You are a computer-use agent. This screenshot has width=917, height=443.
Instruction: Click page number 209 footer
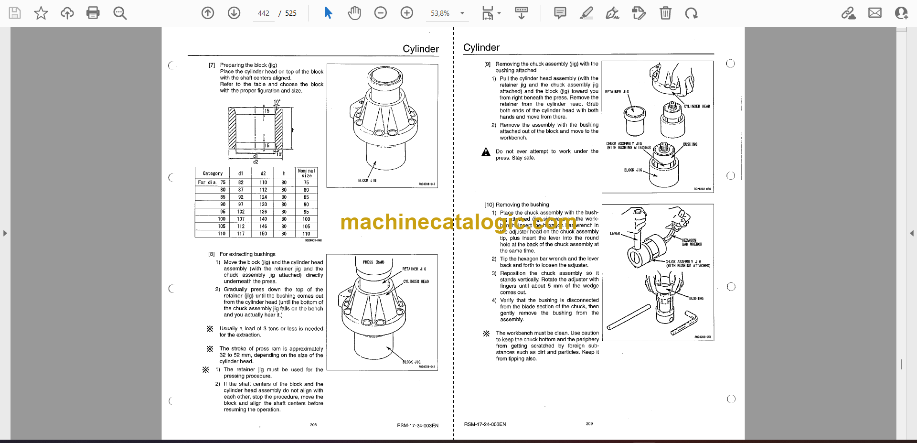(589, 424)
